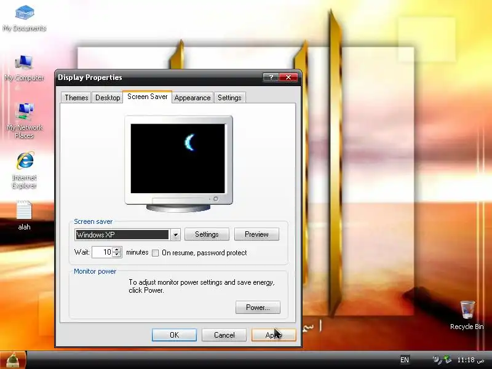Expand the screen saver dropdown arrow
The width and height of the screenshot is (492, 369).
pos(175,235)
